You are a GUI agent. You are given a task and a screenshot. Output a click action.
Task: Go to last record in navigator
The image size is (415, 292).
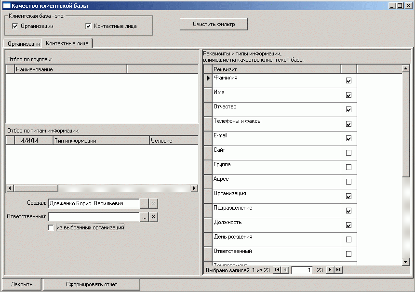tap(338, 270)
